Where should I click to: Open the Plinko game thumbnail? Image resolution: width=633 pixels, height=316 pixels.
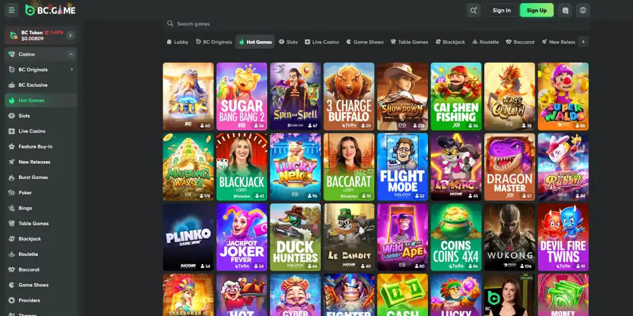pos(188,237)
